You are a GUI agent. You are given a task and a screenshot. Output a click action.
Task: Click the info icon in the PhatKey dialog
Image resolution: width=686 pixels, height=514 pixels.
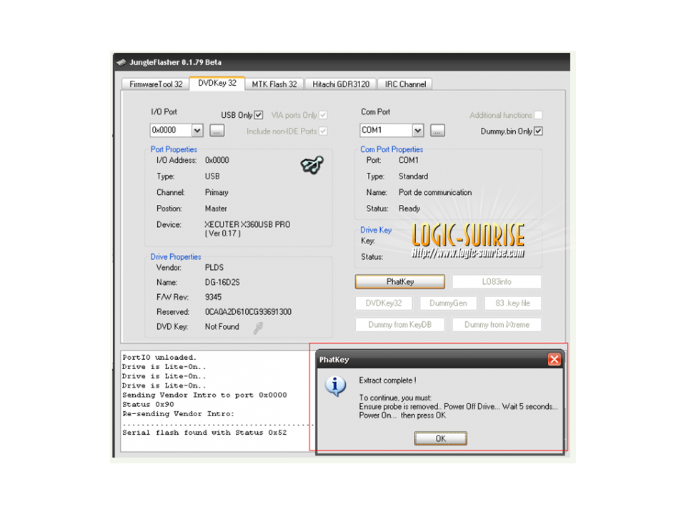point(336,386)
